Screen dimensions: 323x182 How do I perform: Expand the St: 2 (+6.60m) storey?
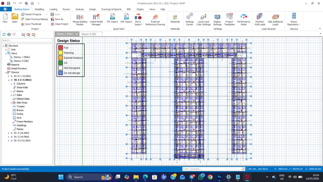9,133
